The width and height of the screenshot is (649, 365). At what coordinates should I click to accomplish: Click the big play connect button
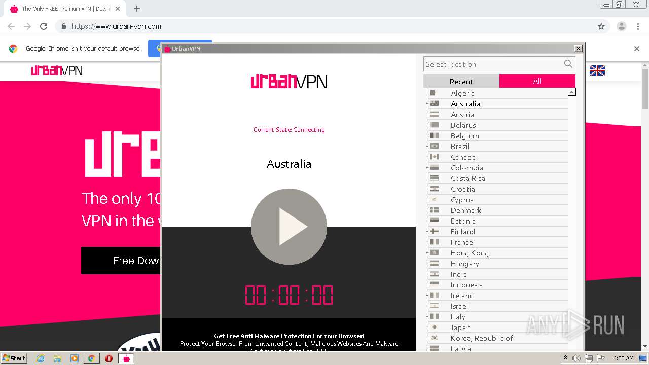point(289,227)
